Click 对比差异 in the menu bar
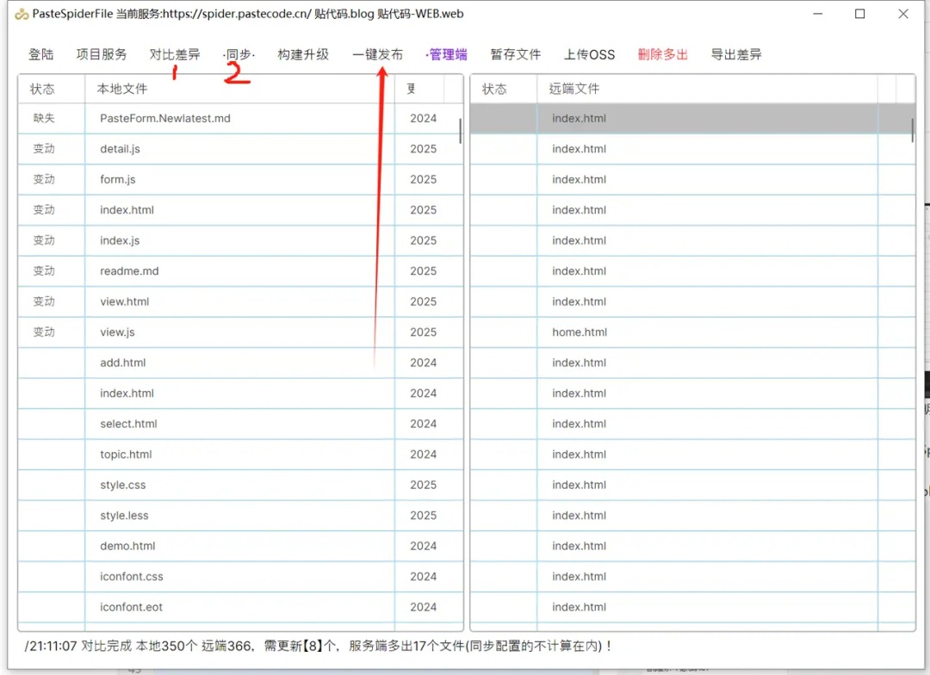The height and width of the screenshot is (675, 930). tap(174, 54)
